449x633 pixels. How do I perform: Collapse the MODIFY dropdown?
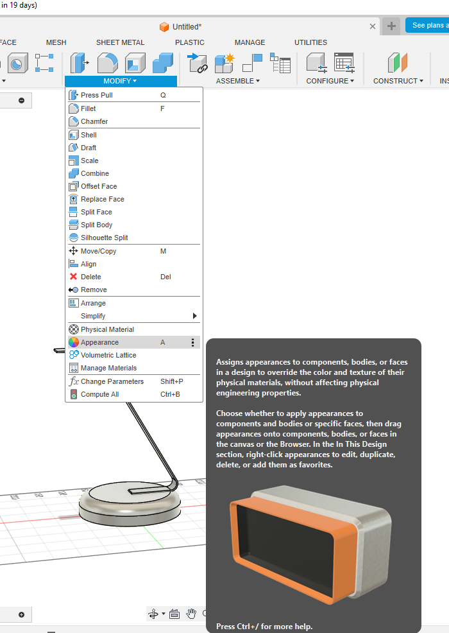point(121,81)
